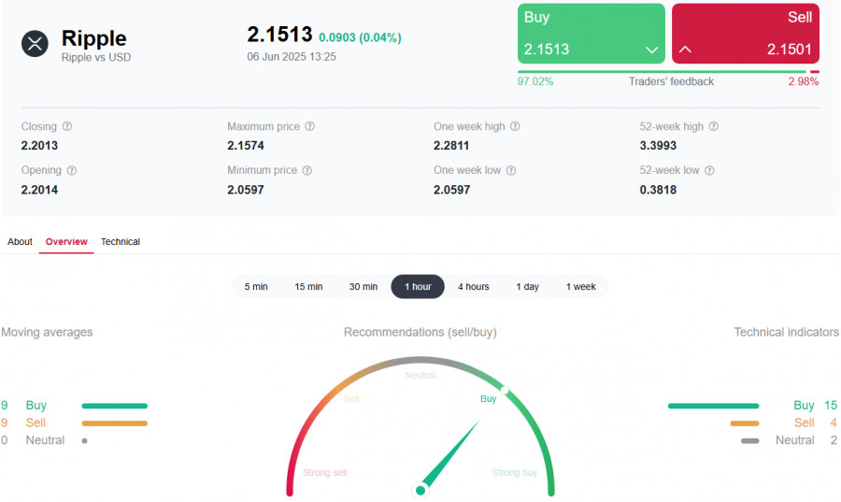
Task: Click the Technical indicators green Buy bar
Action: coord(713,406)
